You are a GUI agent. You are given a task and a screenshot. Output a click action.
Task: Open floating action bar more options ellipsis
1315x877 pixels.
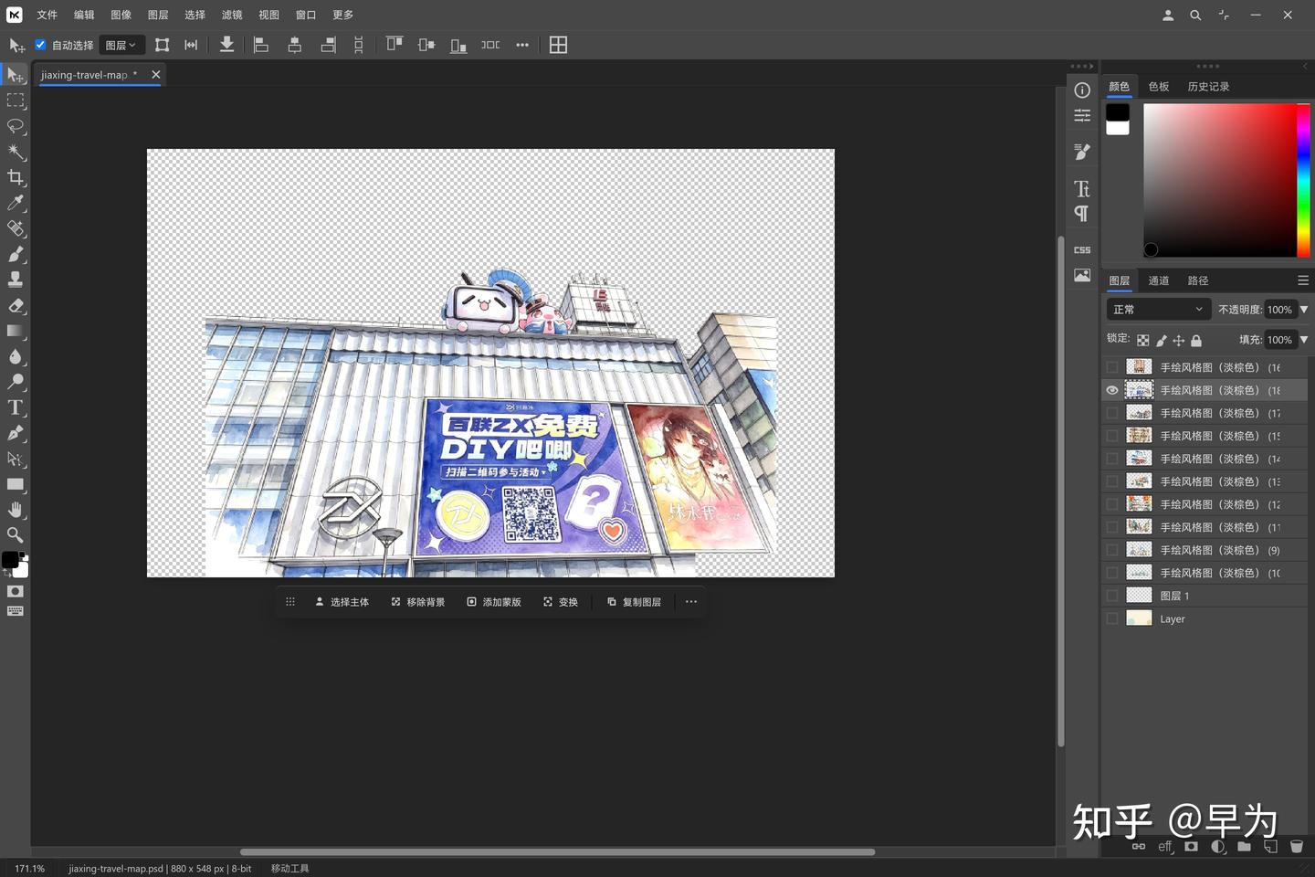[691, 602]
